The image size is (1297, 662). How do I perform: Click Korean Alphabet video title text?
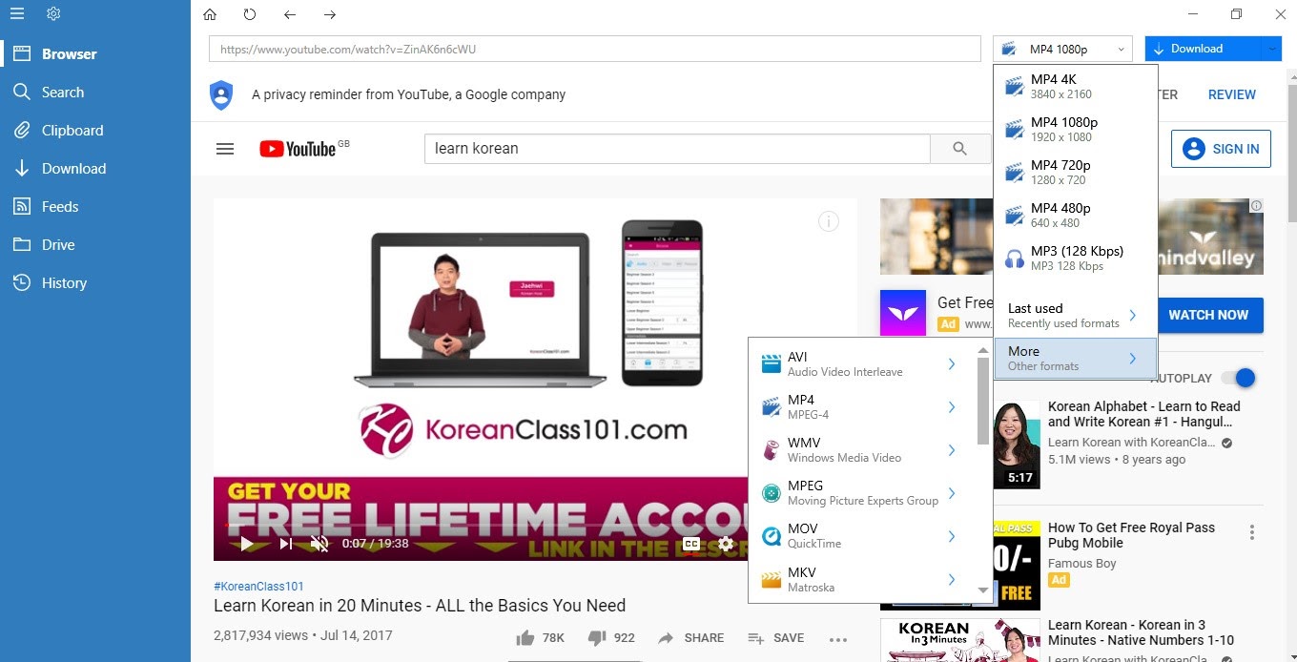click(1144, 414)
